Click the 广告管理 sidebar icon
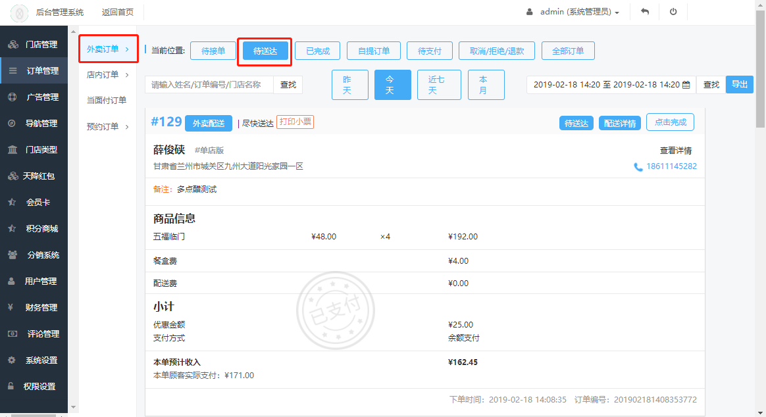 click(13, 97)
